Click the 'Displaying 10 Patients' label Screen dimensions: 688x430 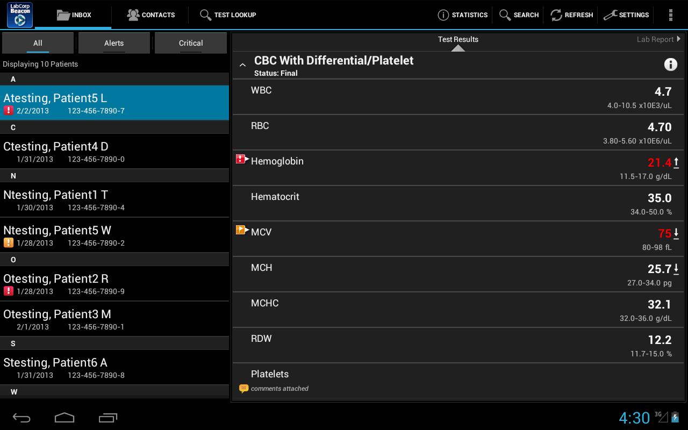pos(40,64)
